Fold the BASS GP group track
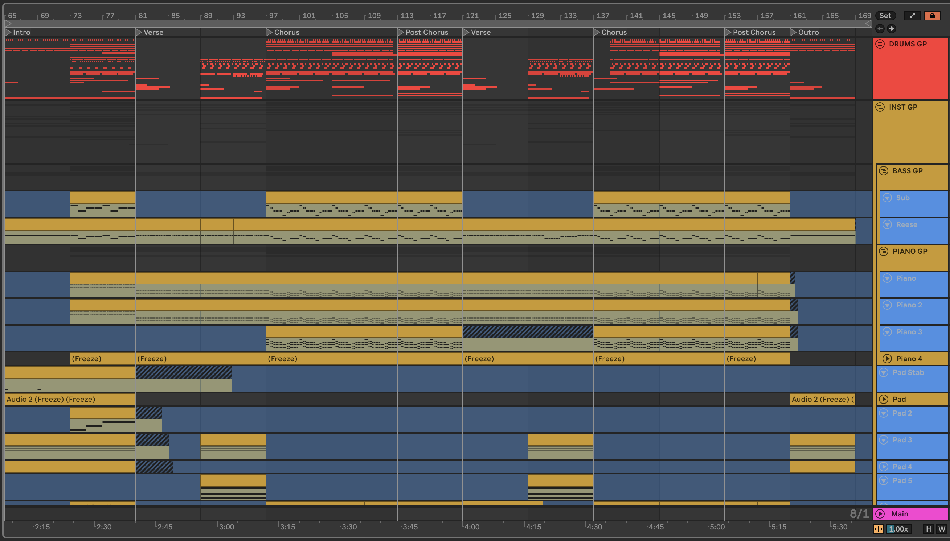Screen dimensions: 950x541 pos(884,171)
